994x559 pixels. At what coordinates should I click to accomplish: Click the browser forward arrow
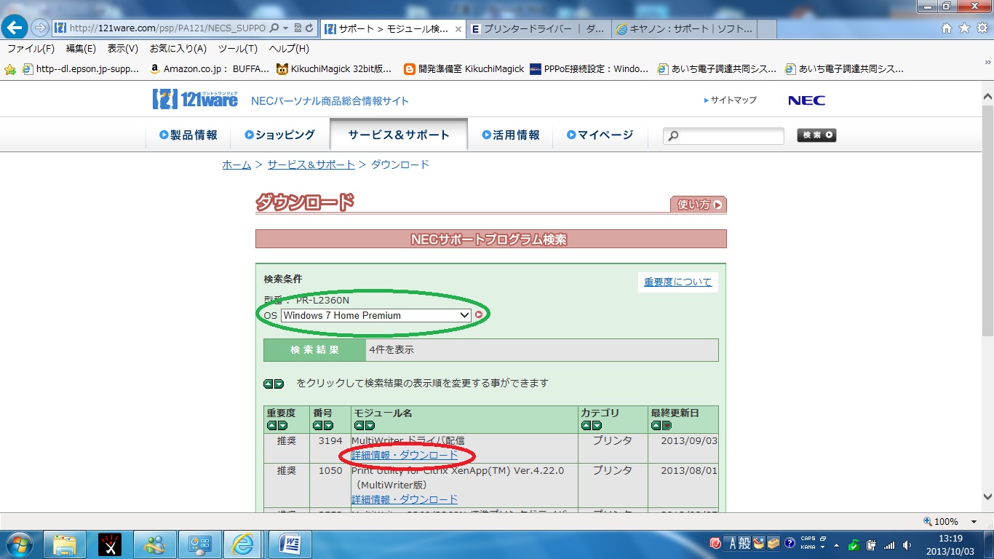coord(39,28)
